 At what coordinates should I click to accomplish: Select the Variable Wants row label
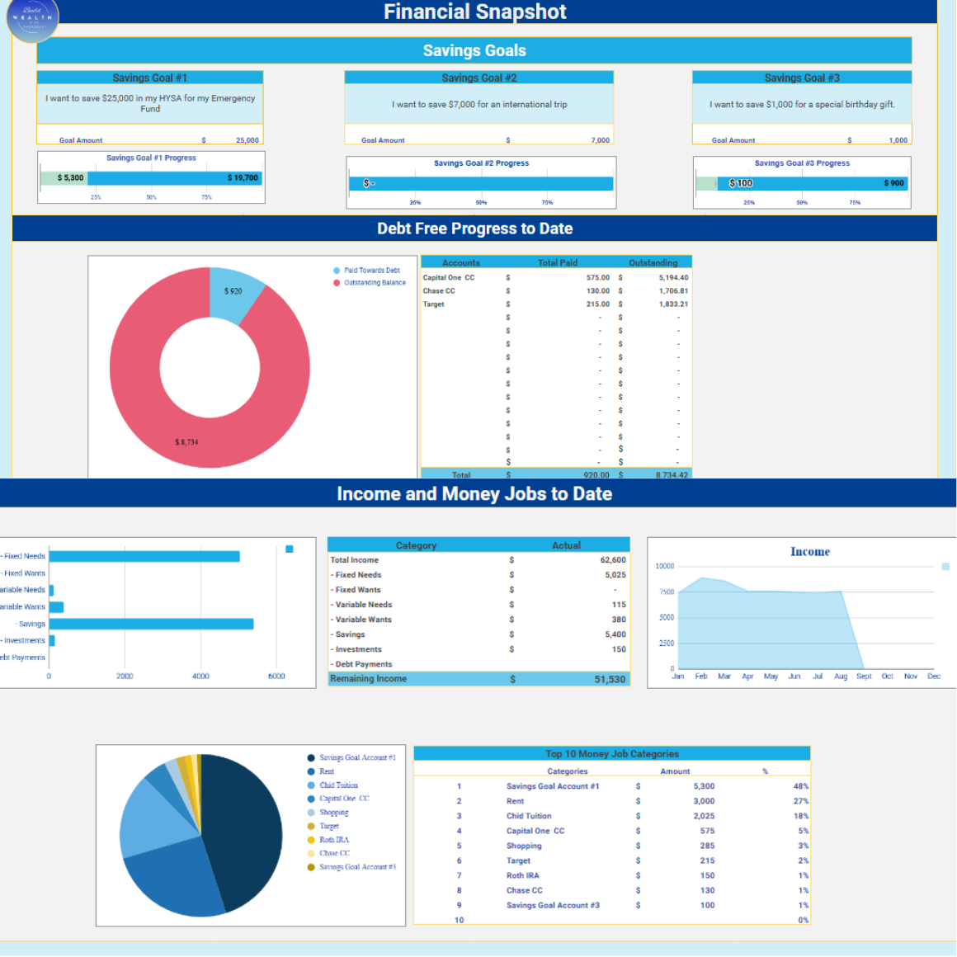(x=361, y=620)
